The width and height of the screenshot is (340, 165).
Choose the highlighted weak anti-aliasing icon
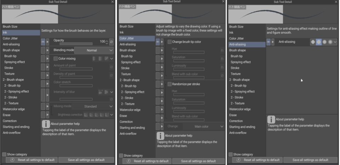tap(319, 42)
